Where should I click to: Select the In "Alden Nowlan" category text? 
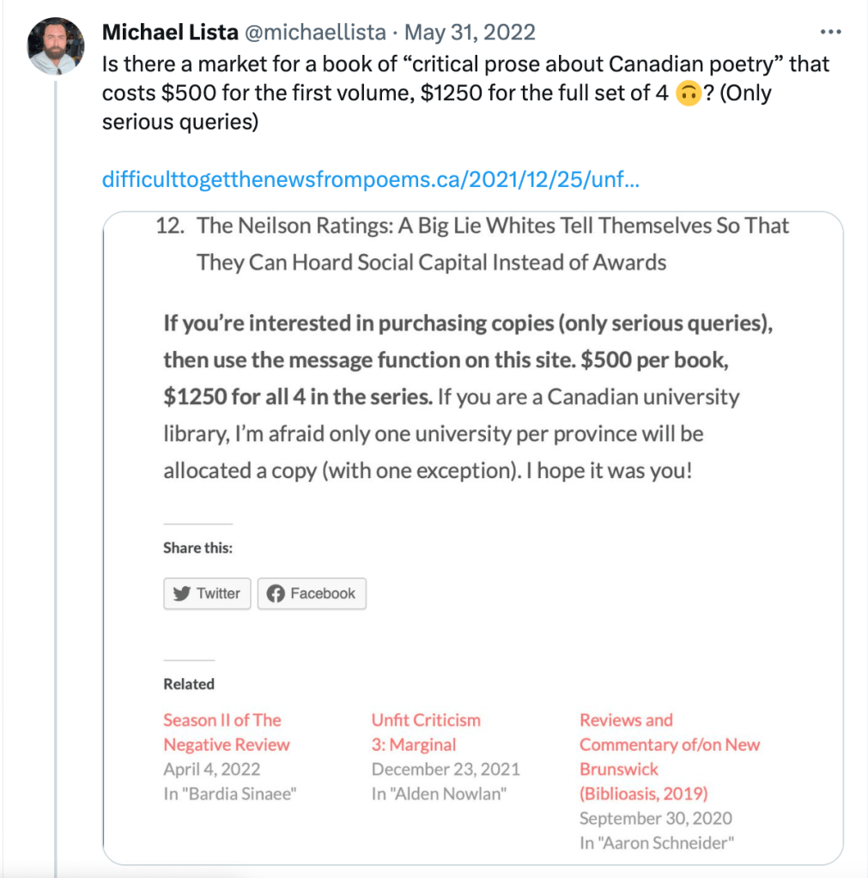(439, 794)
